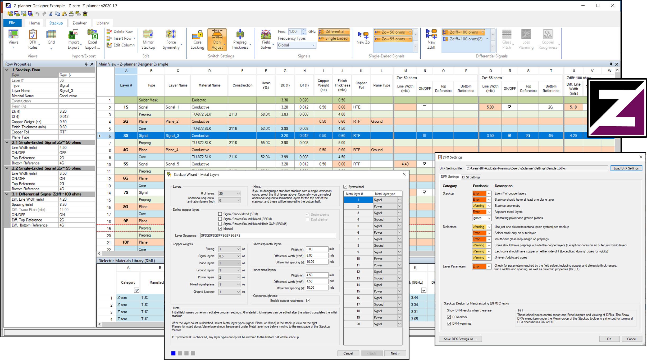
Task: Open Copper Roughness settings
Action: 548,39
